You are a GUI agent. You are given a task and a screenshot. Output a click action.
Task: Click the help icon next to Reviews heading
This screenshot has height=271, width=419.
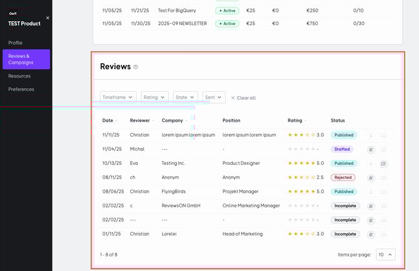pyautogui.click(x=136, y=67)
